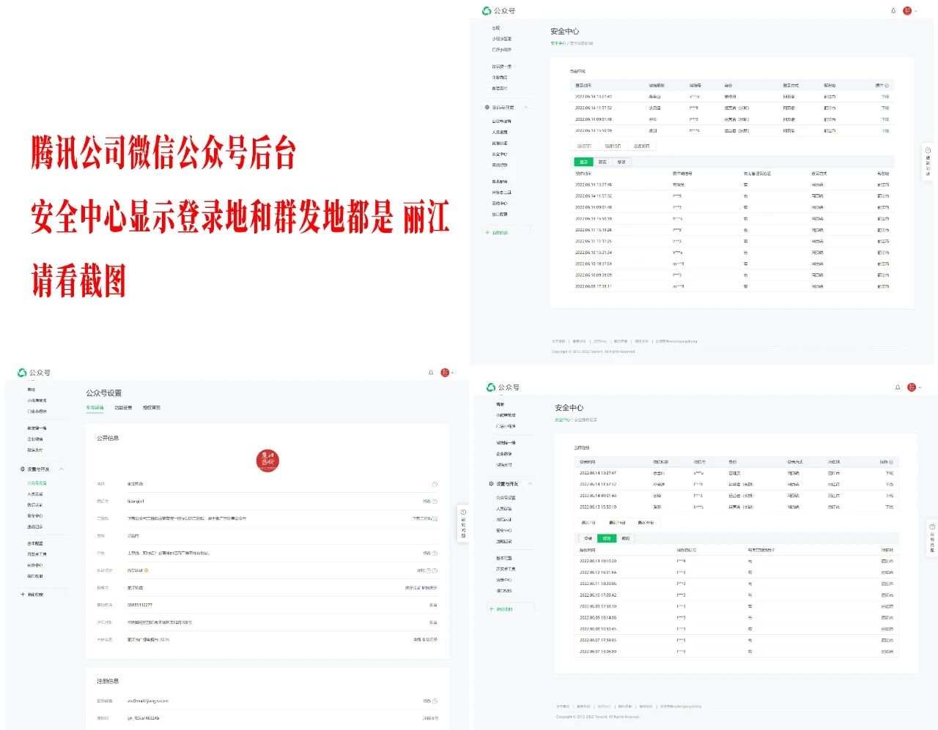The width and height of the screenshot is (938, 730).
Task: Select 近15日 filter in 群发-tab screenshot
Action: point(618,523)
